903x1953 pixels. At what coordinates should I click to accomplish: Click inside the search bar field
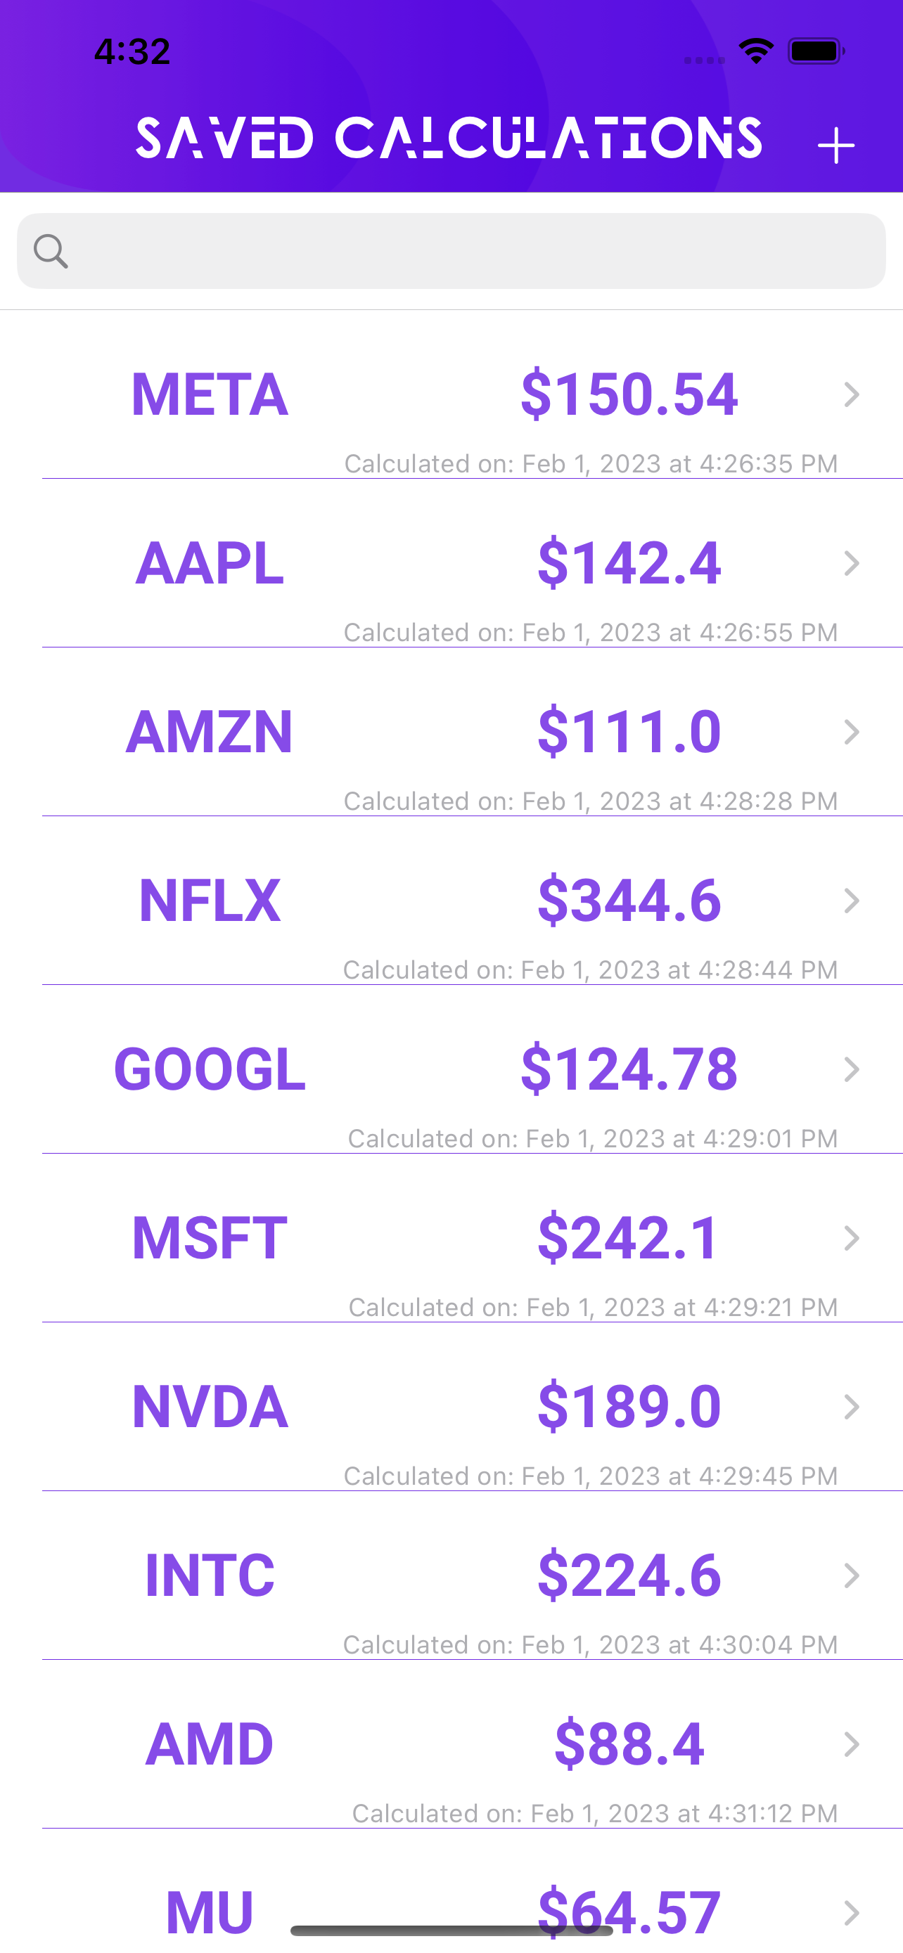[x=470, y=251]
